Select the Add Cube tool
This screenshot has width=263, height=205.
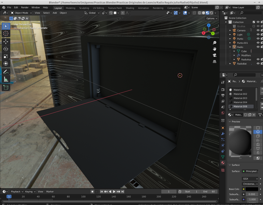tap(6, 88)
